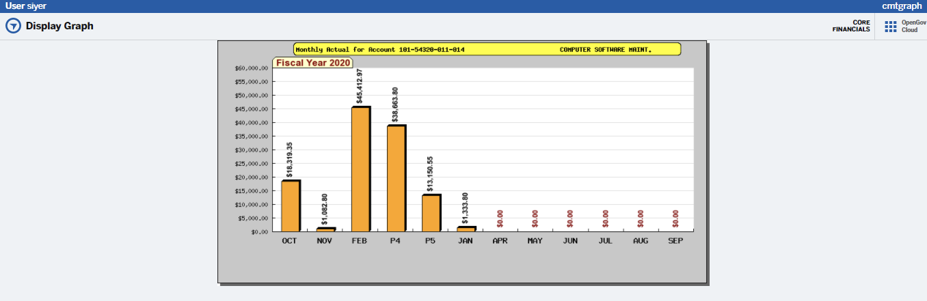Click the yellow Monthly Actual account banner

[x=487, y=49]
